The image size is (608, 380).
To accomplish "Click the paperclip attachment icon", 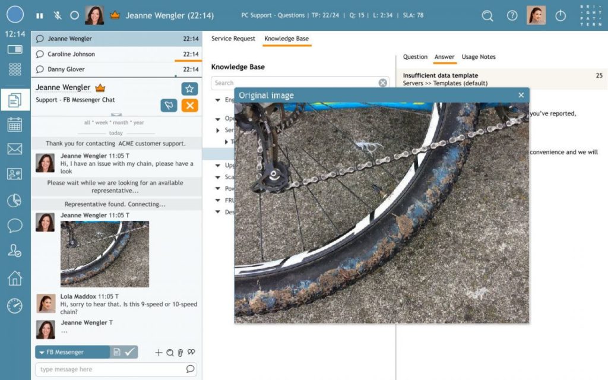I will click(x=180, y=353).
